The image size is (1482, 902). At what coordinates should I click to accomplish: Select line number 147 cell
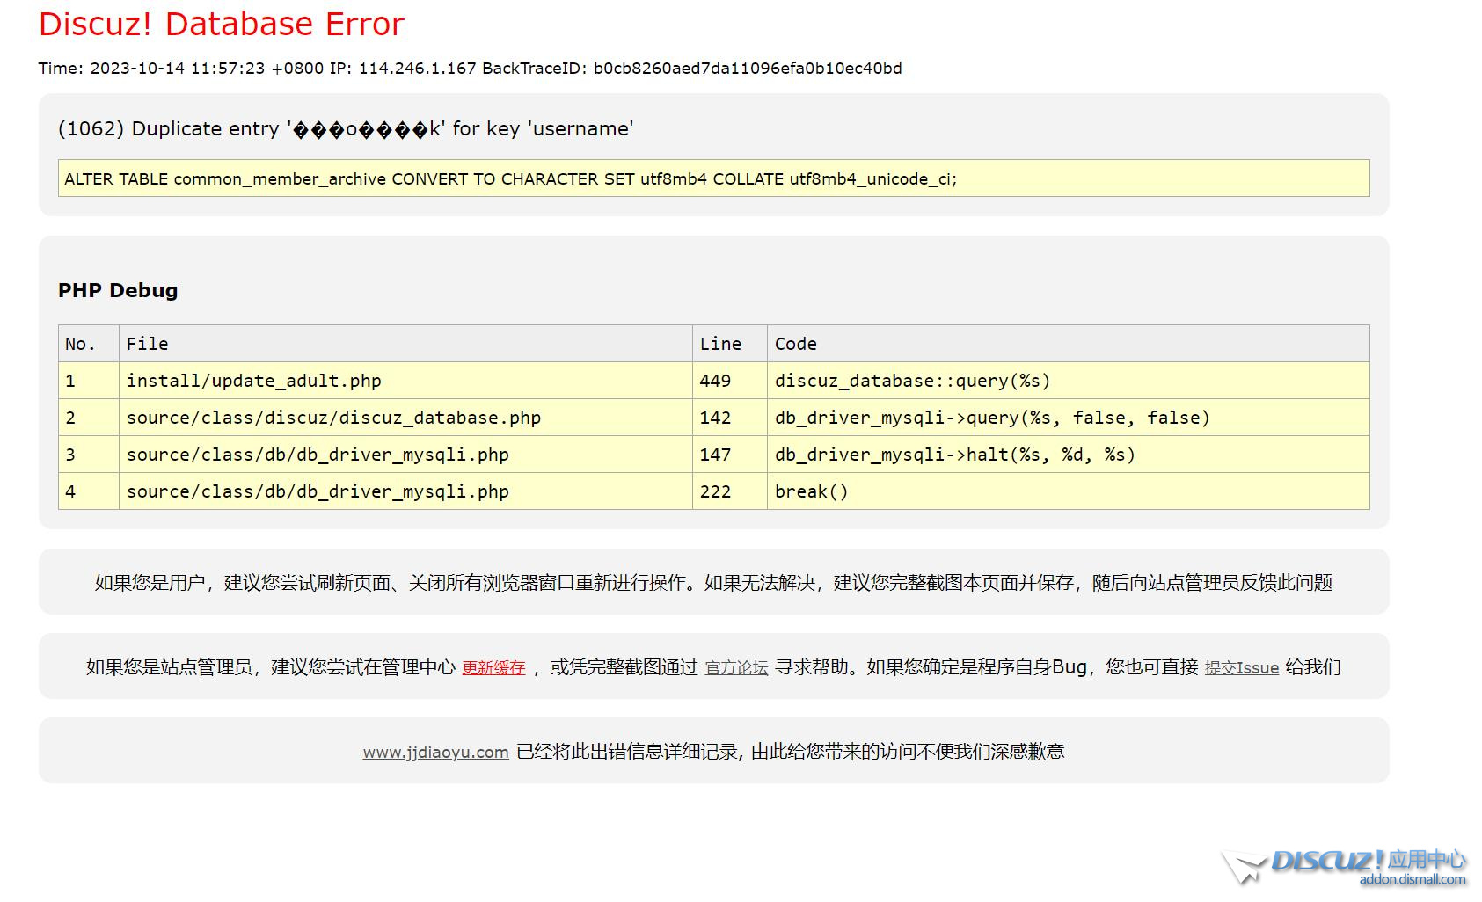point(729,455)
